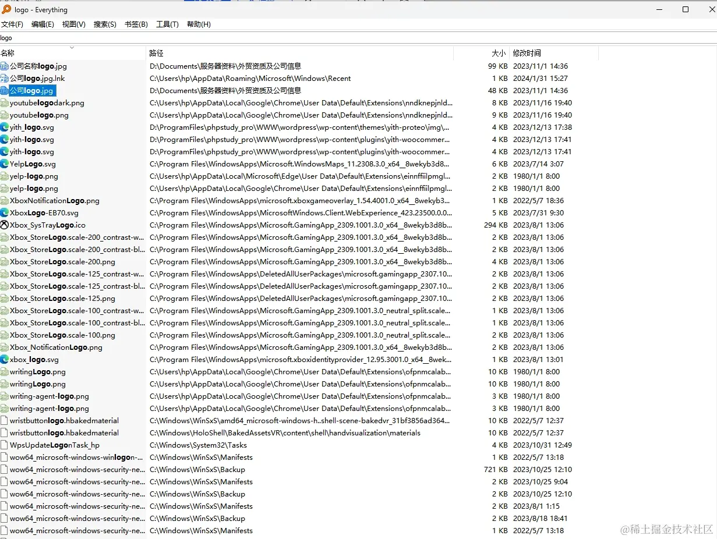The width and height of the screenshot is (717, 539).
Task: Select the file 公司logo.jpg.lnk
Action: [37, 79]
